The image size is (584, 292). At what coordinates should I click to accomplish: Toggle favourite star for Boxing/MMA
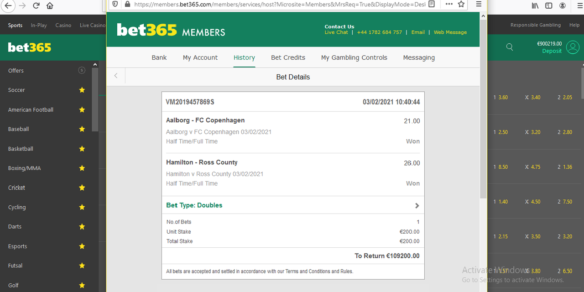(82, 168)
